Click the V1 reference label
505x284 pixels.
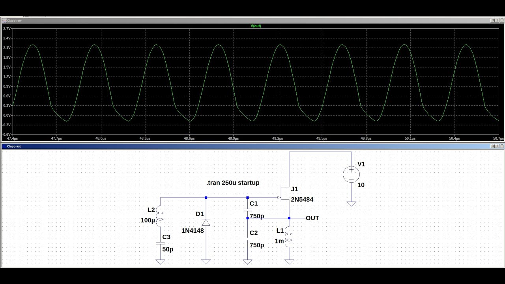point(361,164)
